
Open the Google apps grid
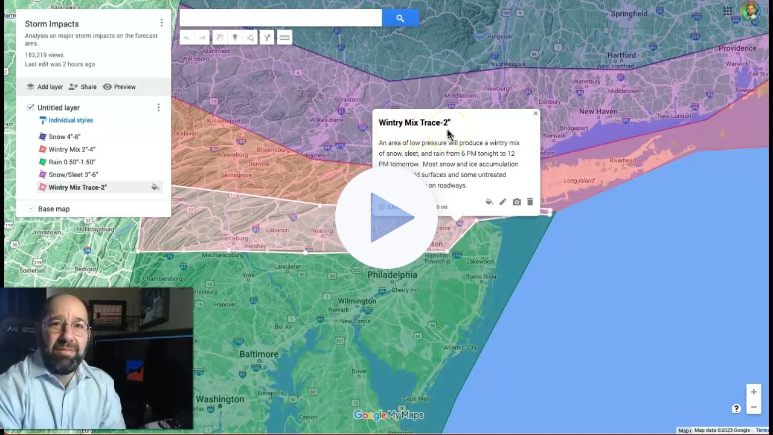pyautogui.click(x=728, y=11)
